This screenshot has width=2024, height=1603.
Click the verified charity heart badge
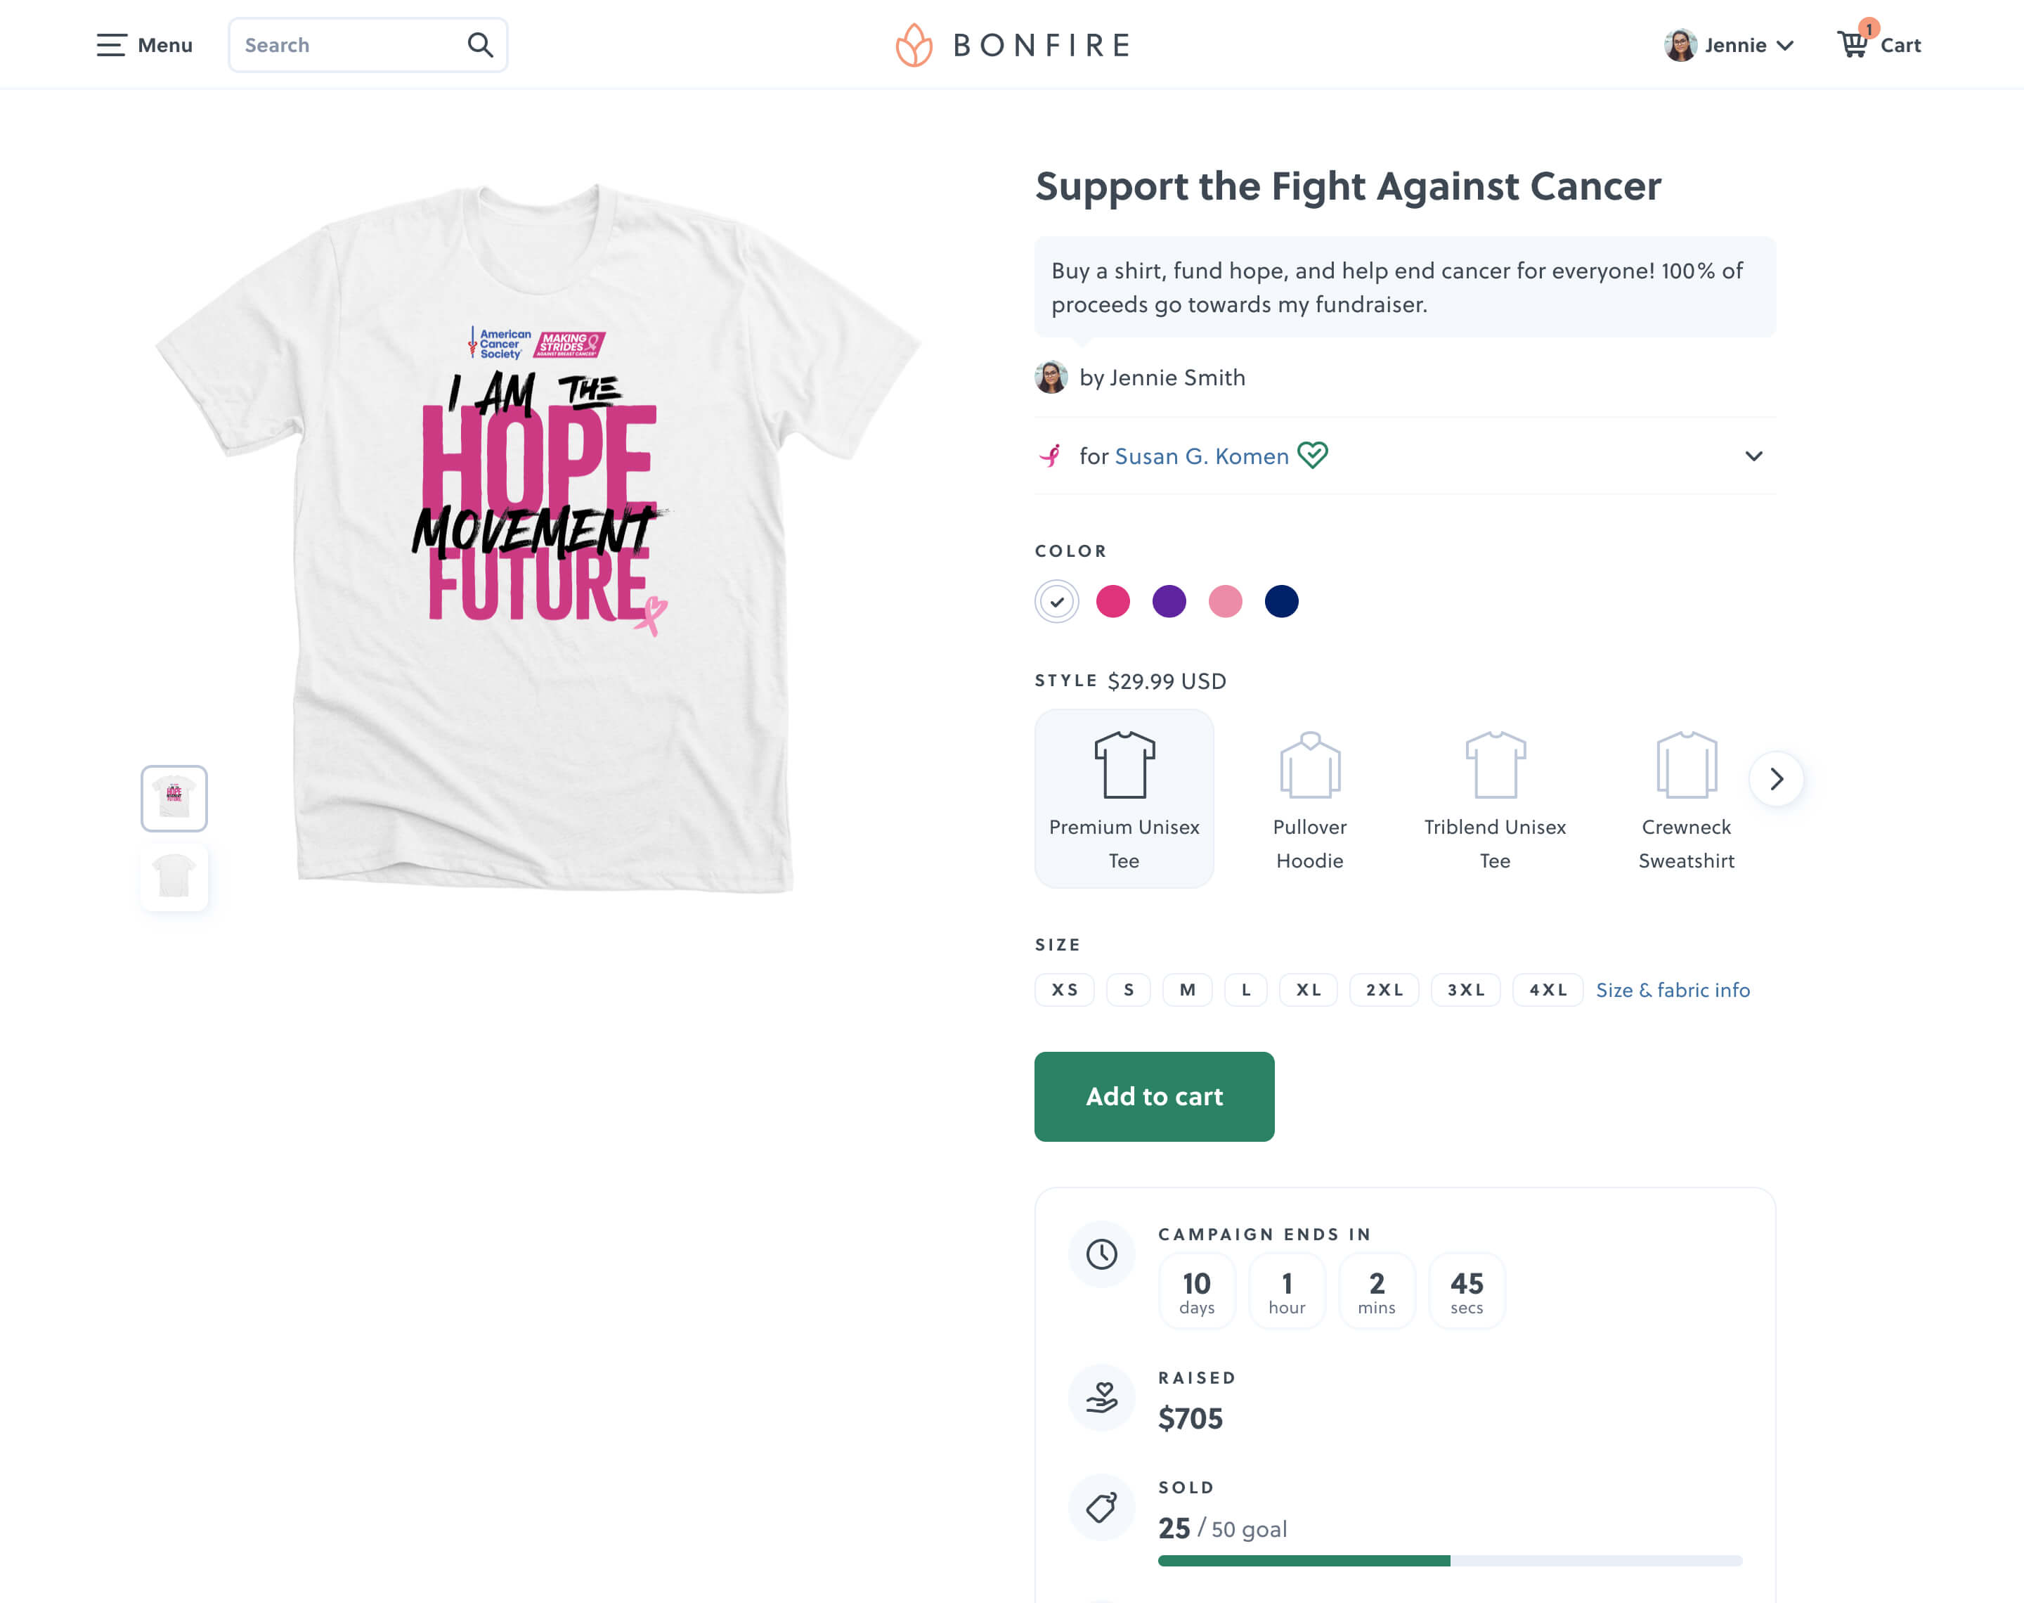click(x=1313, y=455)
